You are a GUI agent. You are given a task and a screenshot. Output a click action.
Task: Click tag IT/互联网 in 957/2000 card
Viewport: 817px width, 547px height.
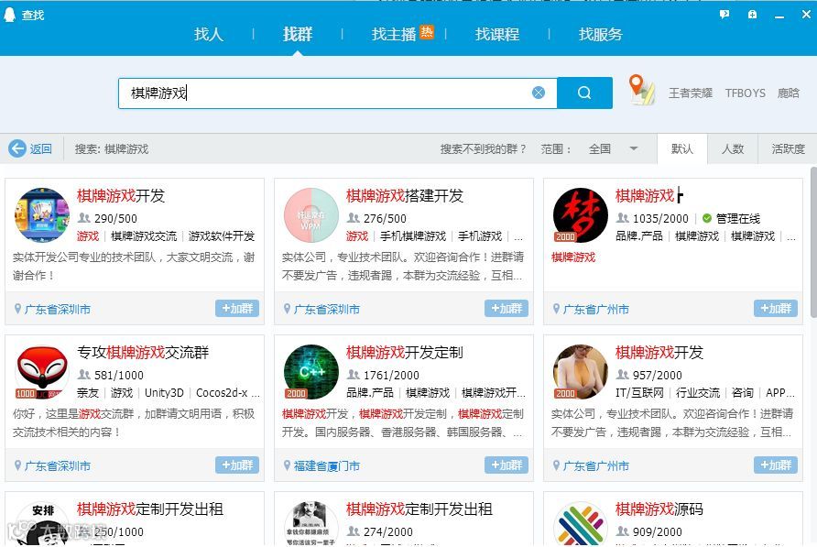(x=640, y=393)
